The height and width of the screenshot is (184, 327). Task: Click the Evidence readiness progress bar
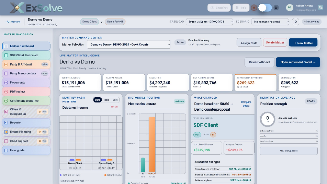pos(289,133)
